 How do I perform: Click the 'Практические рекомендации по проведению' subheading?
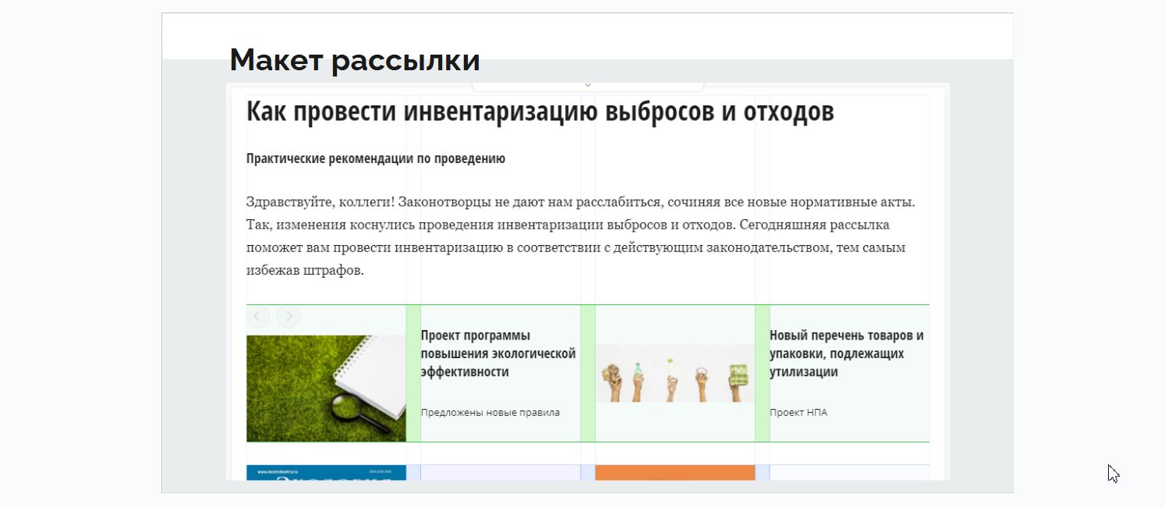(x=375, y=158)
